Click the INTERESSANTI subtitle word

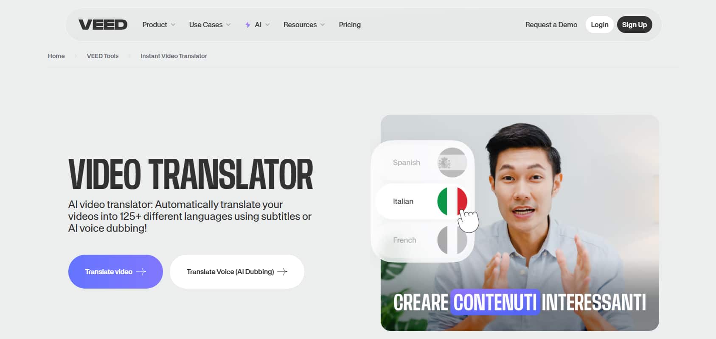(x=594, y=303)
